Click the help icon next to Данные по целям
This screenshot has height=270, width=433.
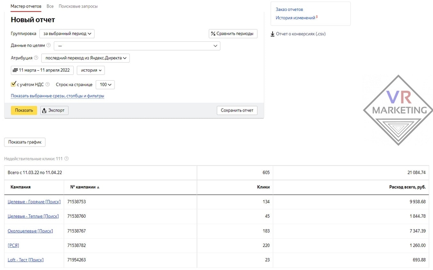(x=49, y=45)
